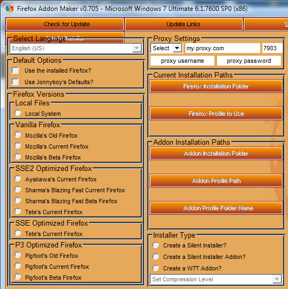288x289 pixels.
Task: Choose Pigfoot's Current Firefox option
Action: (17, 266)
